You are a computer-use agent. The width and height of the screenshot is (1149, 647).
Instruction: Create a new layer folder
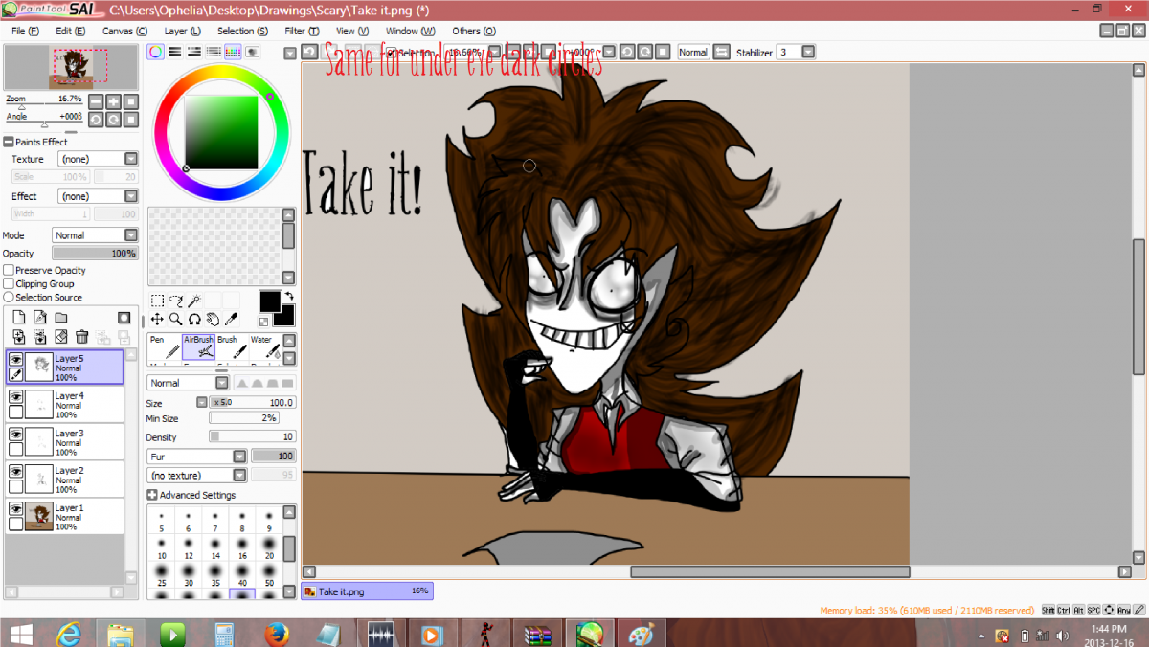pyautogui.click(x=60, y=318)
